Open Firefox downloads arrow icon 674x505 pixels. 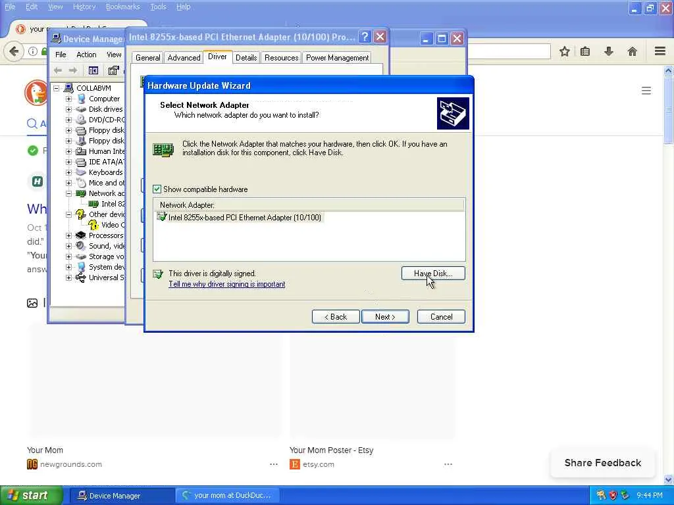[x=609, y=51]
